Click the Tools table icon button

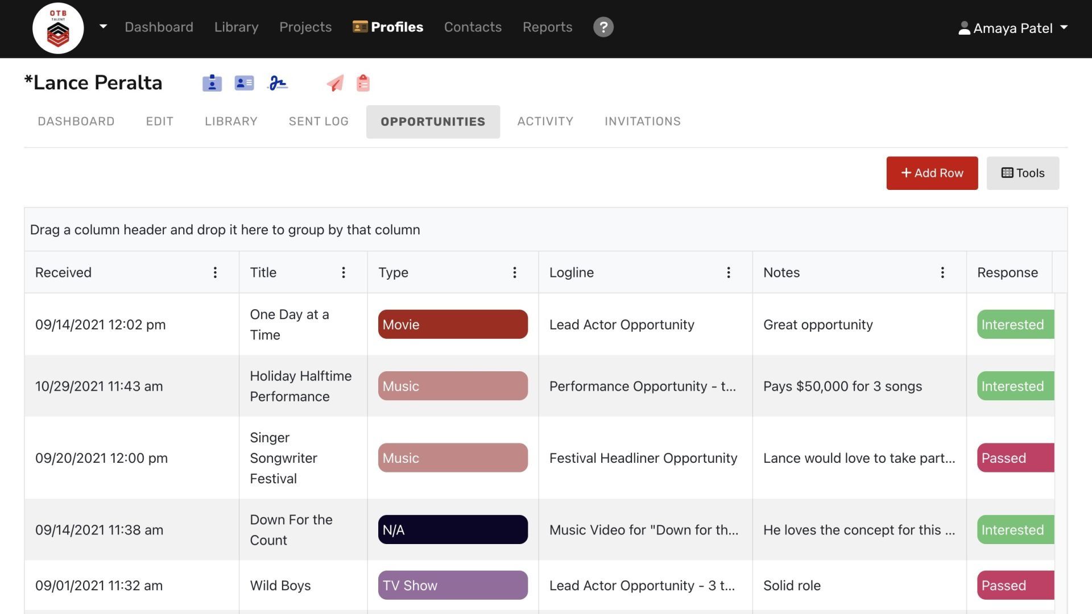[x=1023, y=173]
